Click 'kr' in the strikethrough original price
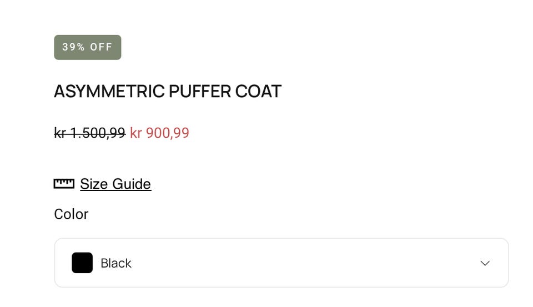533x307 pixels. (60, 133)
